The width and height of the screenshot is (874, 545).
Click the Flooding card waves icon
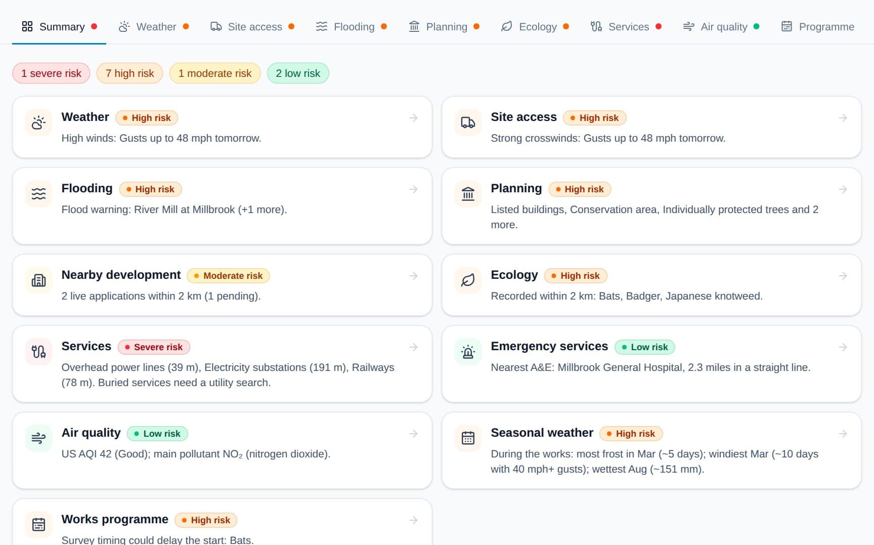(38, 194)
